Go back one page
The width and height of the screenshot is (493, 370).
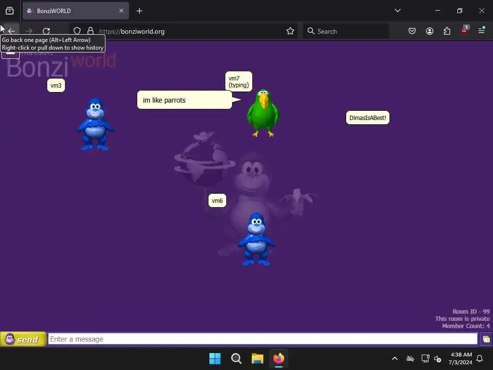tap(12, 31)
